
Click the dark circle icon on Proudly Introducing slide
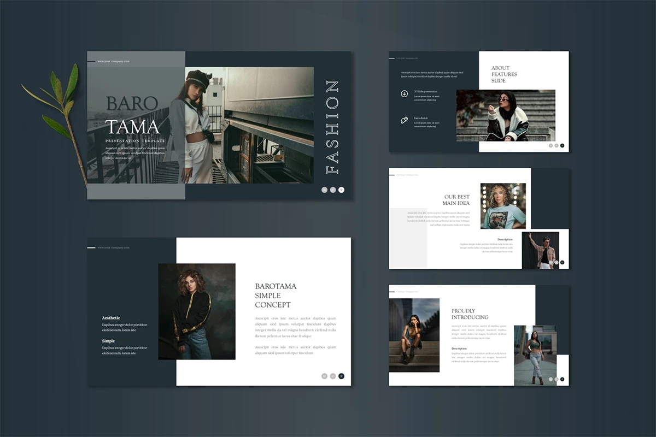pyautogui.click(x=562, y=379)
